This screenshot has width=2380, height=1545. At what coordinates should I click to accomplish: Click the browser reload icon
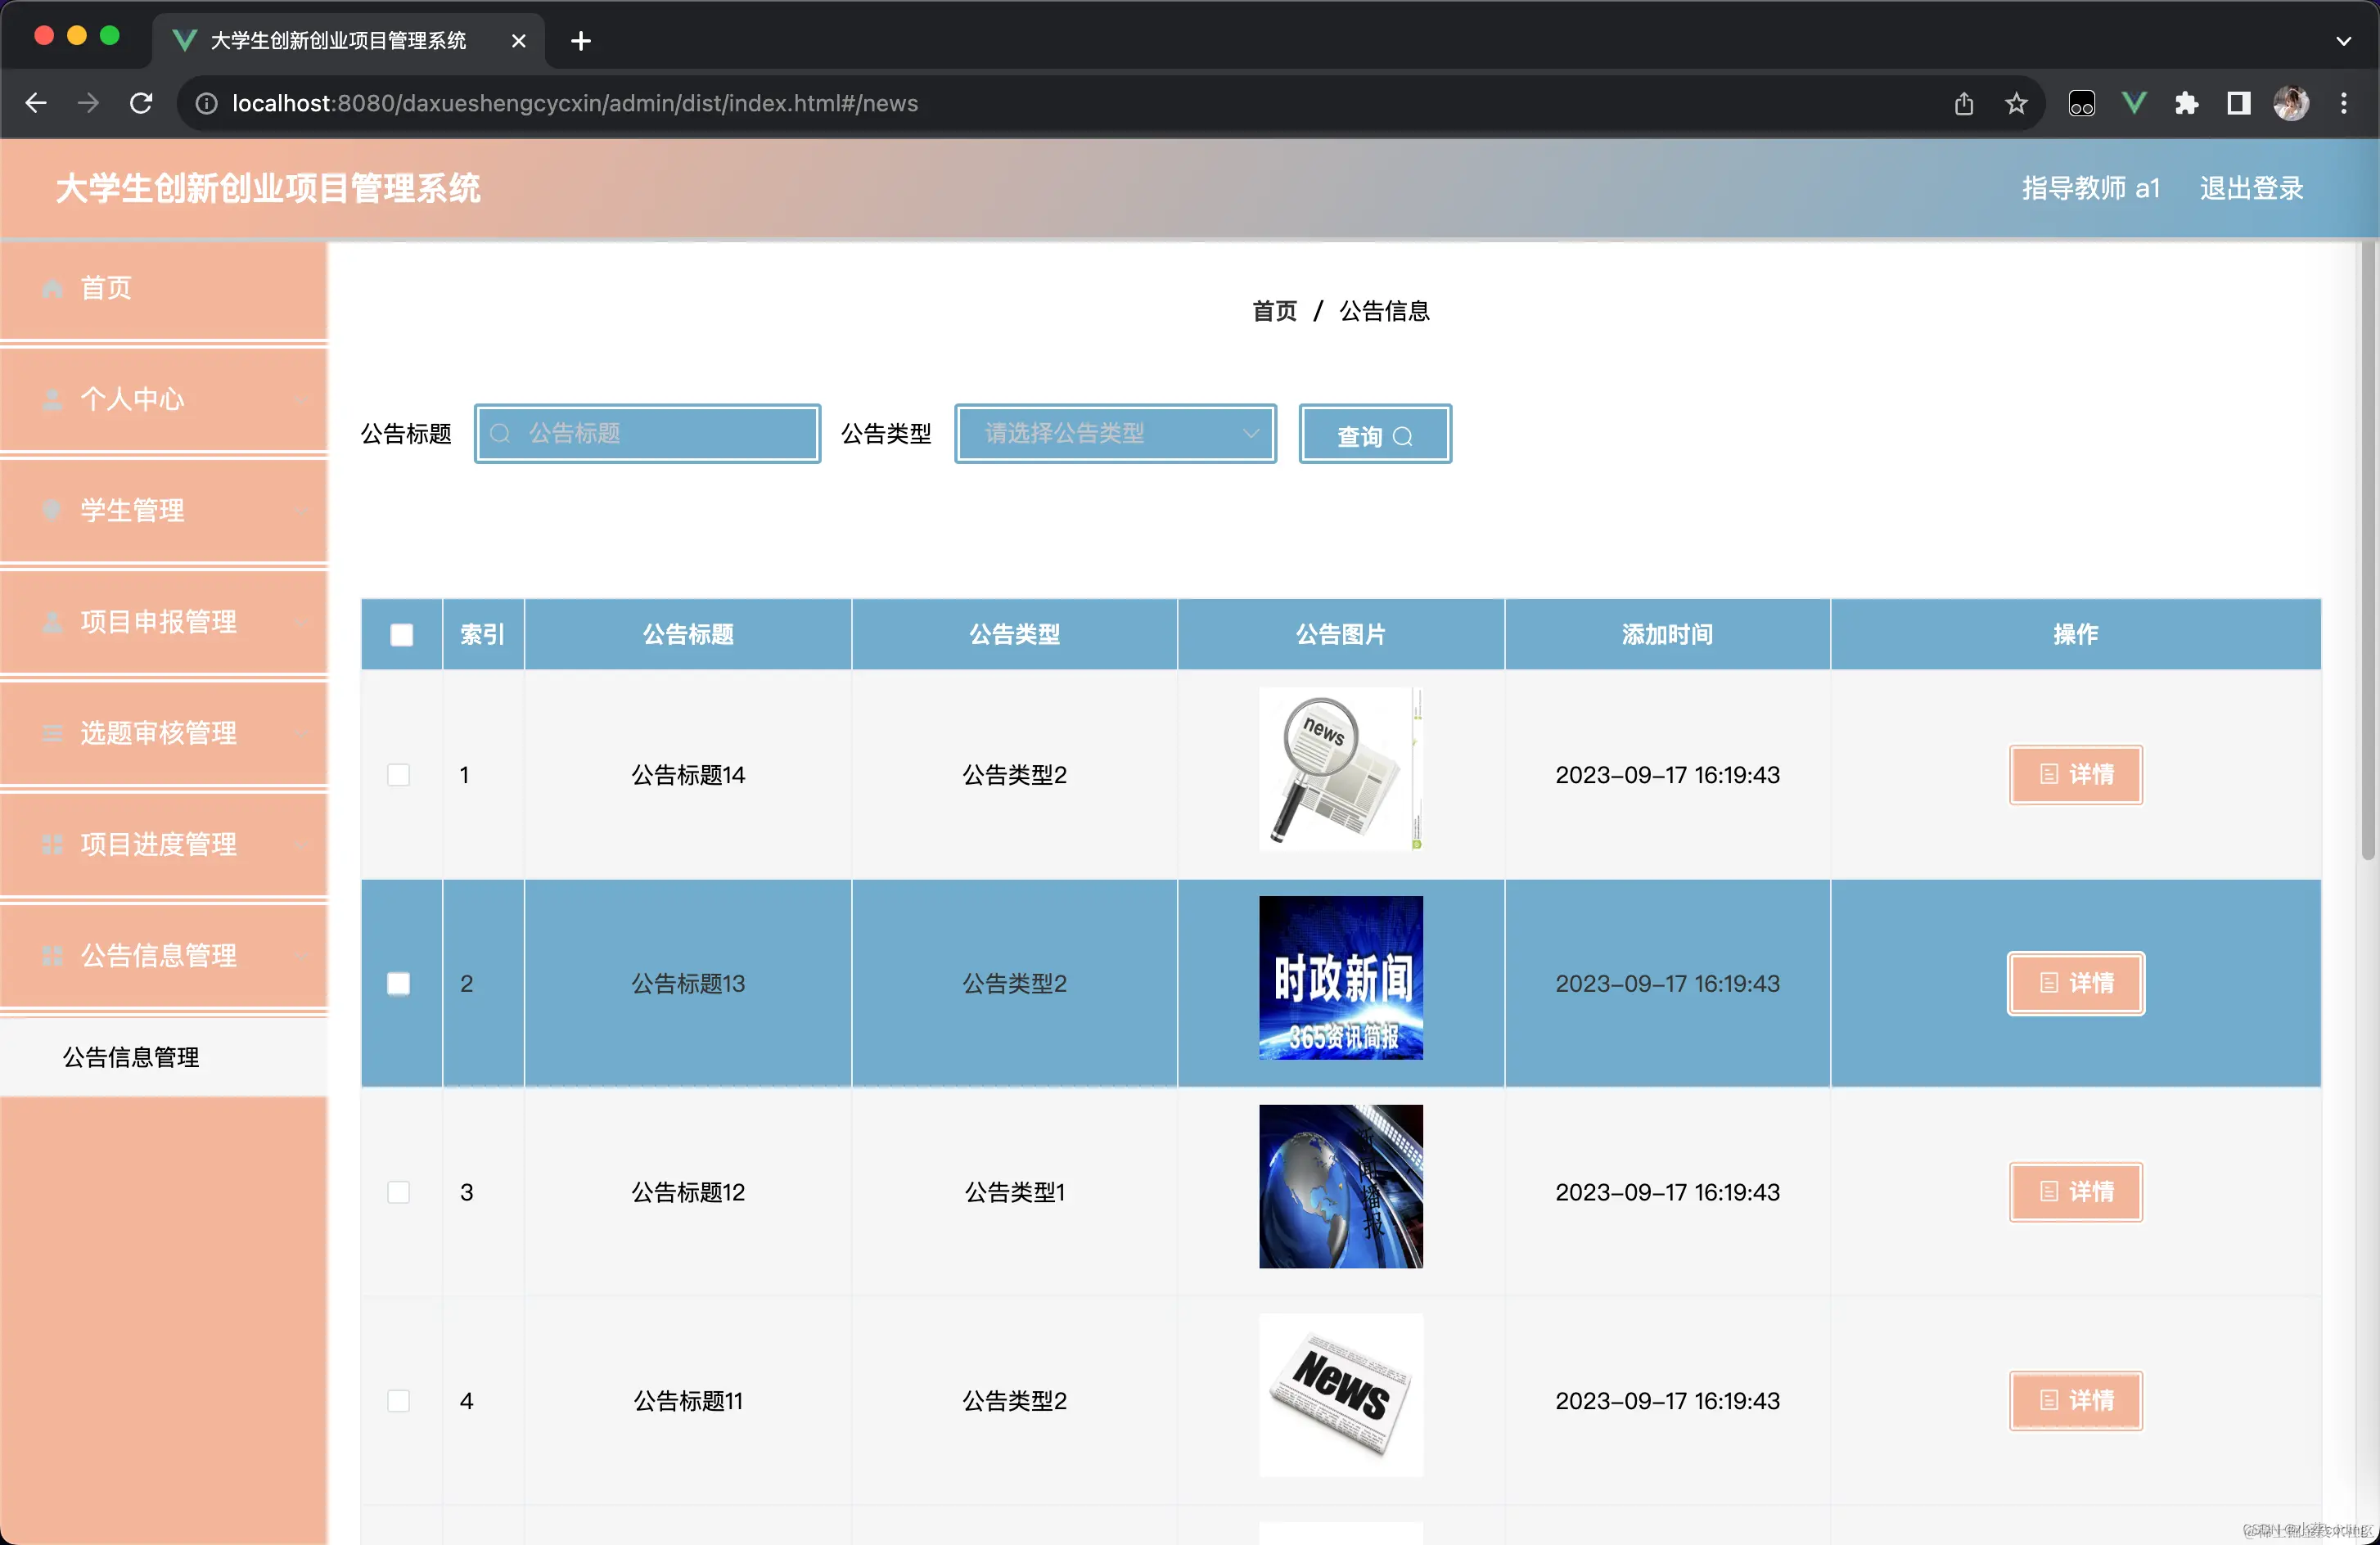(141, 102)
